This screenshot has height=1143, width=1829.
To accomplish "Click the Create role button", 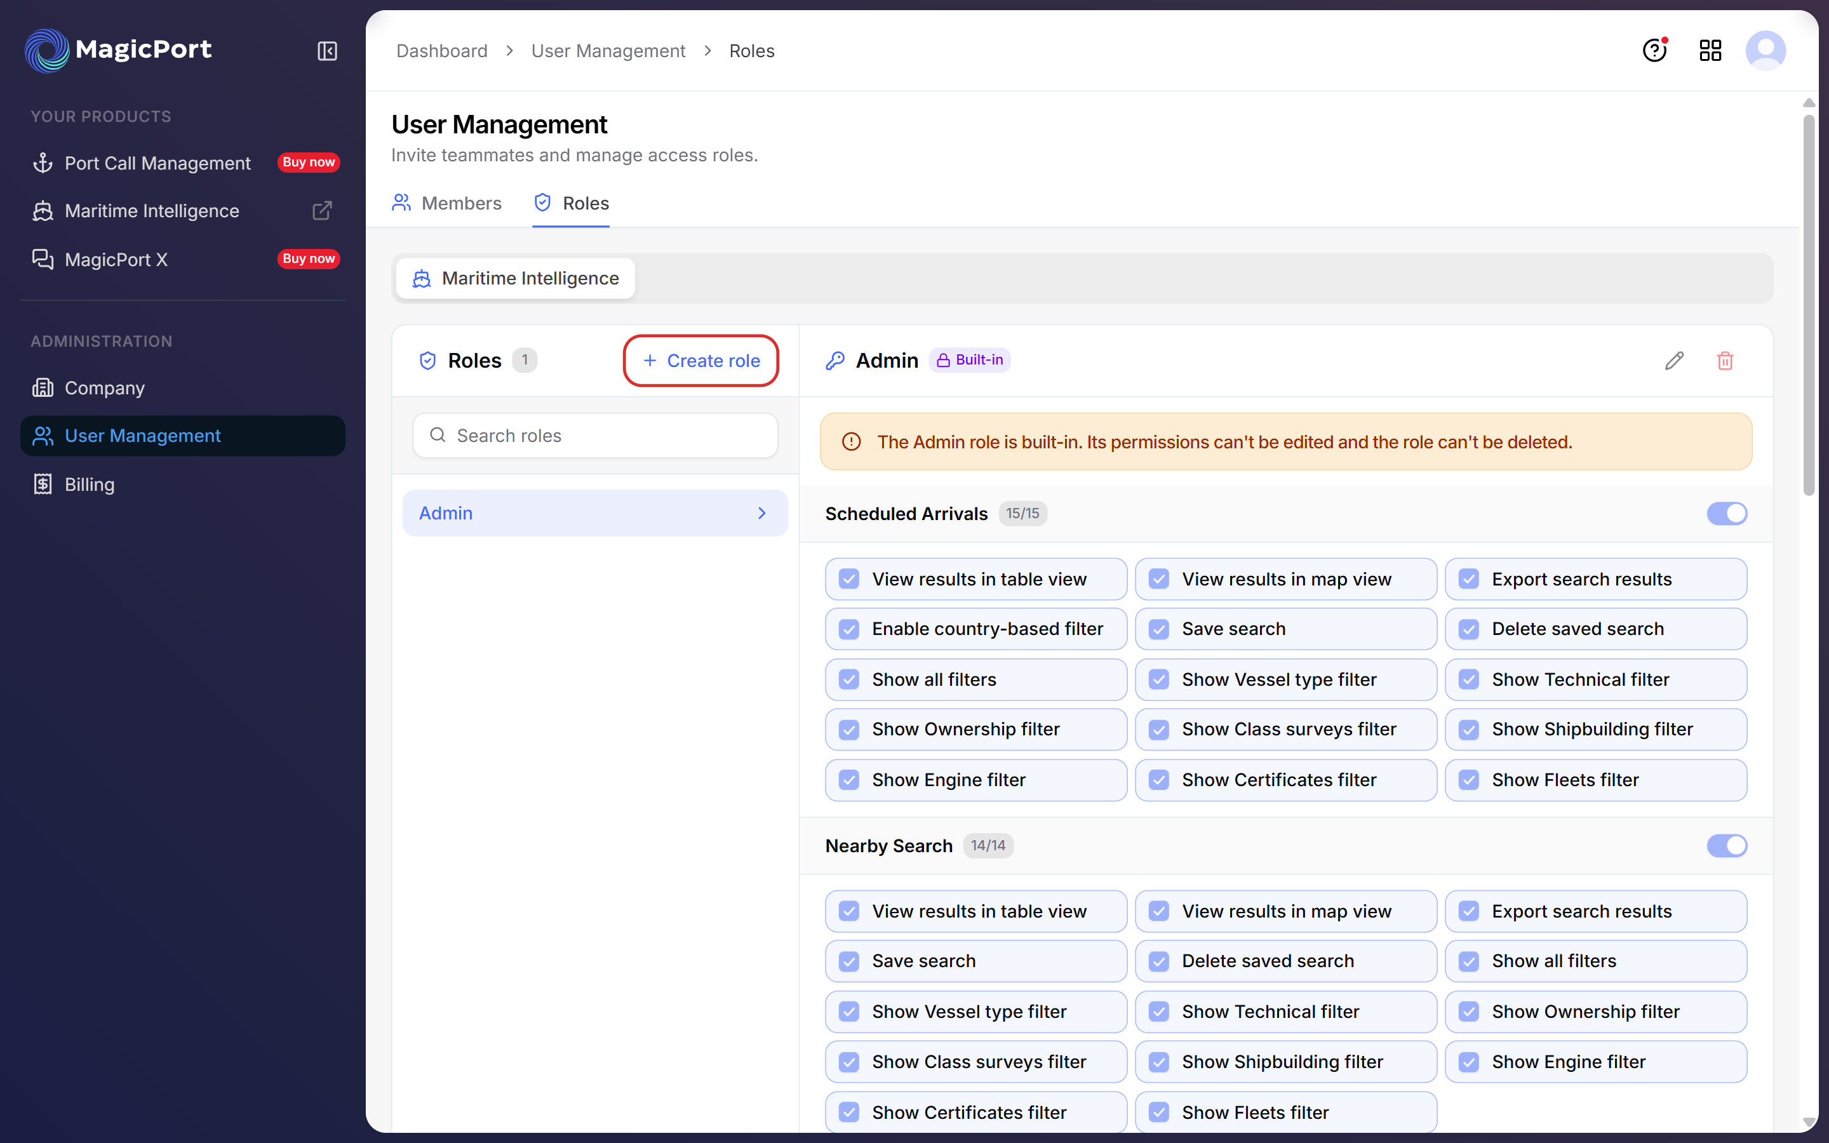I will (x=701, y=361).
